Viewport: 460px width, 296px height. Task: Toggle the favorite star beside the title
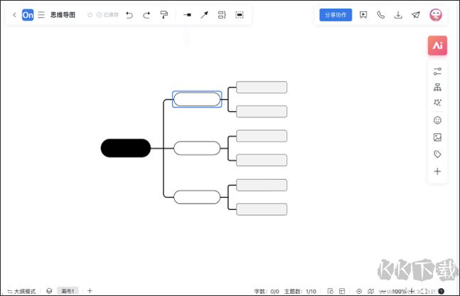click(90, 14)
